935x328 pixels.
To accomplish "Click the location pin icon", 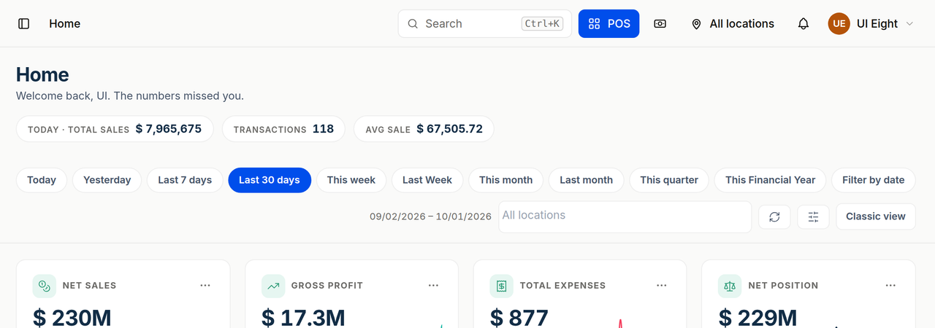I will [x=696, y=24].
